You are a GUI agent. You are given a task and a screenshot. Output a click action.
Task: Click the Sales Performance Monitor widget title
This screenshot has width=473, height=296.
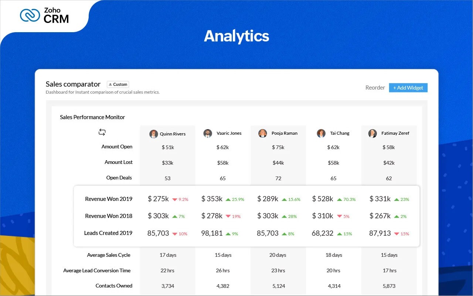pyautogui.click(x=92, y=117)
